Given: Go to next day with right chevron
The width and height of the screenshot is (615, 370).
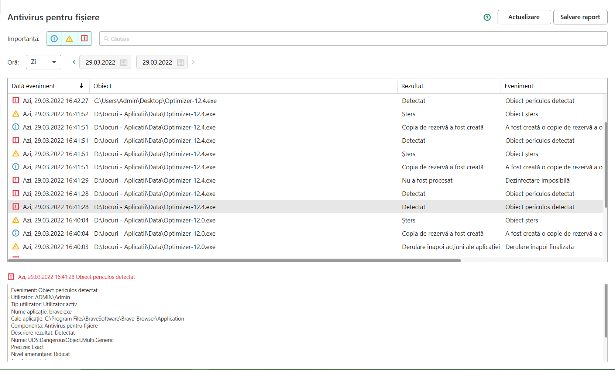Looking at the screenshot, I should tap(193, 62).
